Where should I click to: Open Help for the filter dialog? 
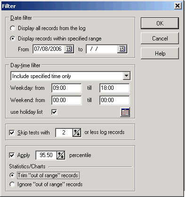(x=160, y=54)
